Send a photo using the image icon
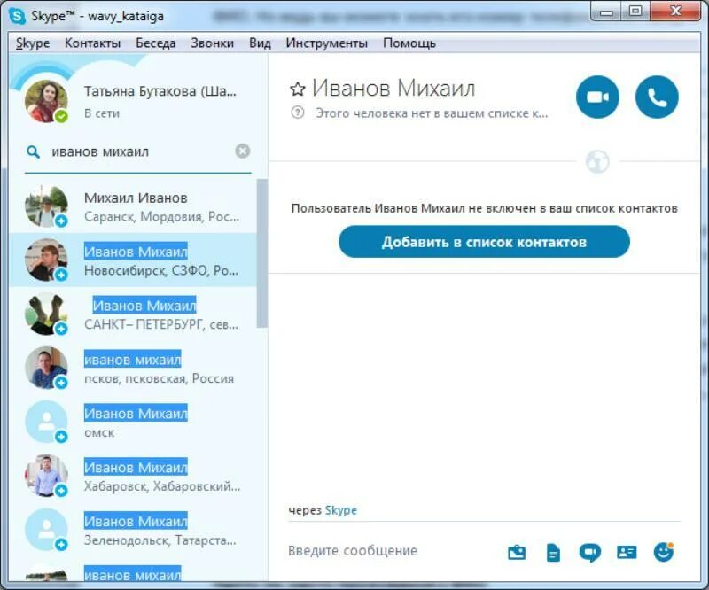This screenshot has width=709, height=590. pos(517,552)
